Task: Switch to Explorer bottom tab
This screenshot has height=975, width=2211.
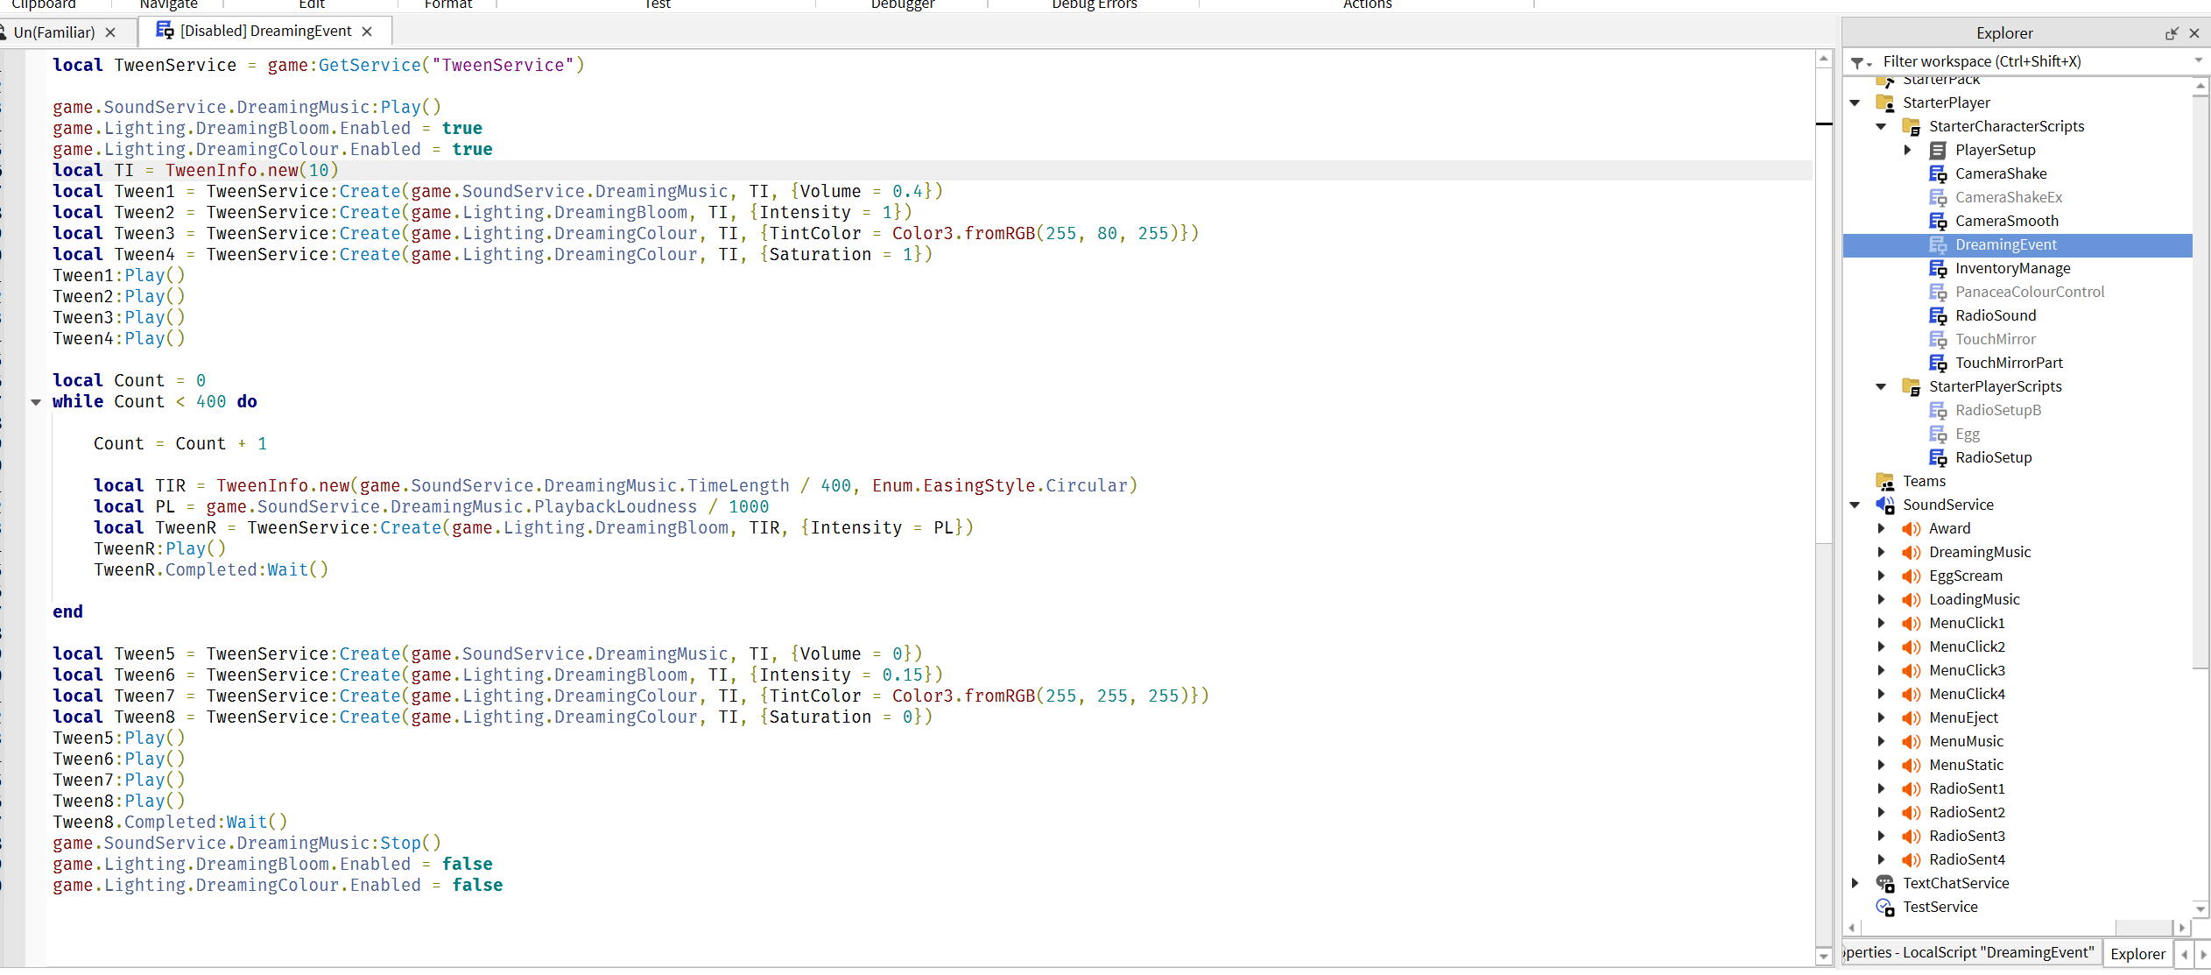Action: (x=2137, y=954)
